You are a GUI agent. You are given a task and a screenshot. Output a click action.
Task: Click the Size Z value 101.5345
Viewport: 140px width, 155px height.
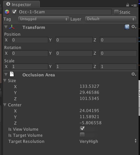click(89, 98)
